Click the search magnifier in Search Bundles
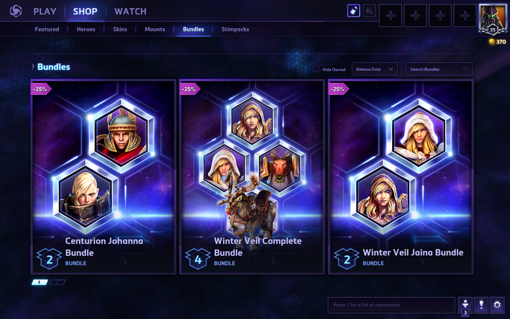 [x=465, y=69]
